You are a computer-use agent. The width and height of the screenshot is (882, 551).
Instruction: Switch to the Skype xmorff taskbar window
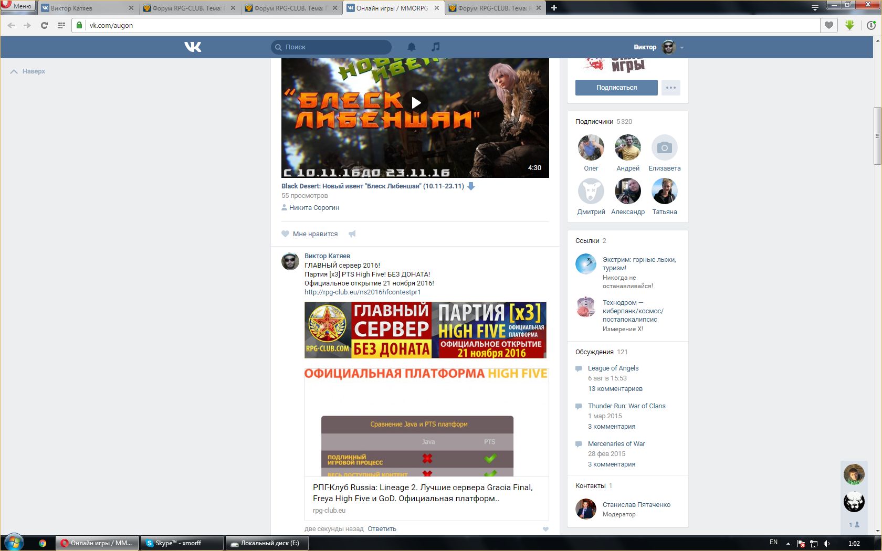182,543
